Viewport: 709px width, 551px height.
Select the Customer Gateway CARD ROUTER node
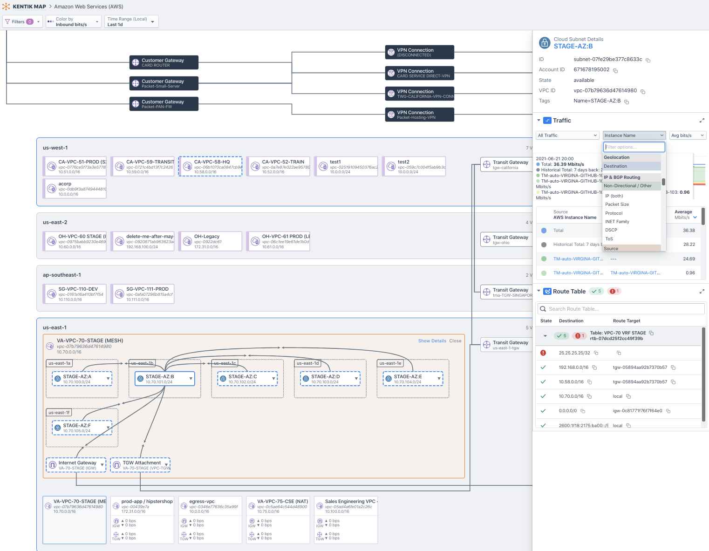click(x=164, y=62)
